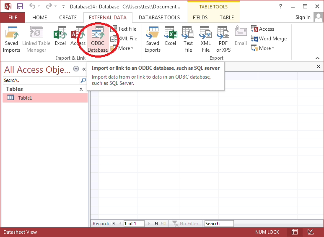Switch to Design View in status bar

310,232
